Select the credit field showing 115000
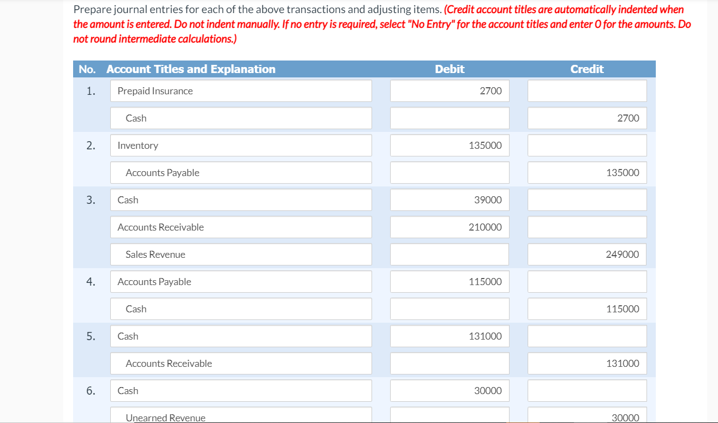Image resolution: width=718 pixels, height=423 pixels. [x=587, y=309]
